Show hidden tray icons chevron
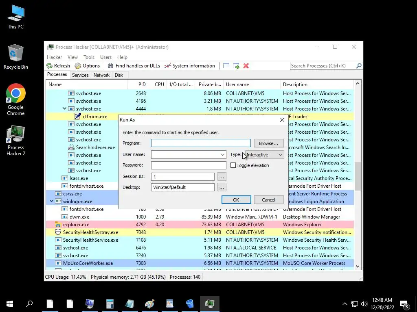Image resolution: width=417 pixels, height=312 pixels. tap(345, 304)
